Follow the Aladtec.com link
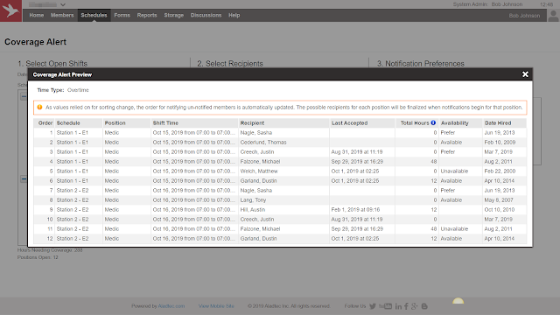This screenshot has width=560, height=315. (171, 306)
